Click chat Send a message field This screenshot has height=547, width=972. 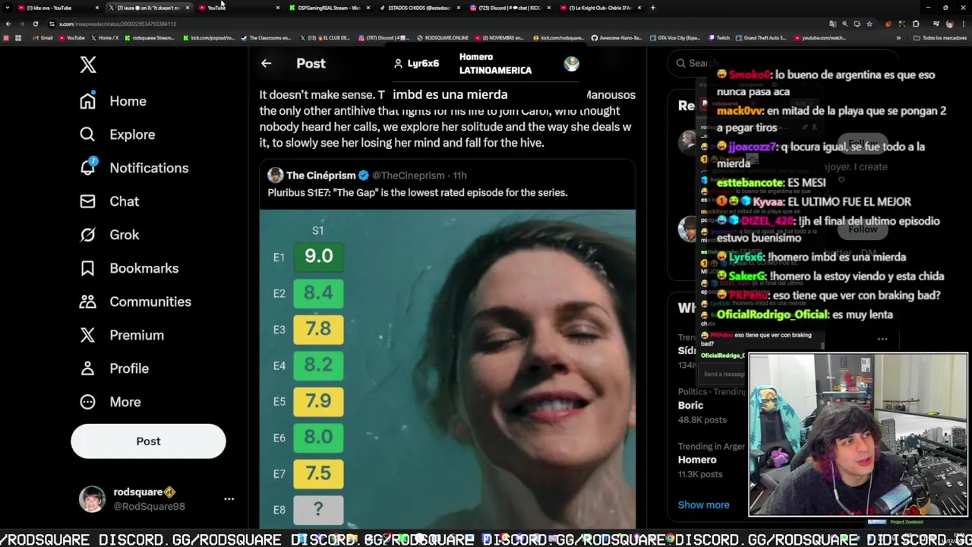[x=724, y=374]
